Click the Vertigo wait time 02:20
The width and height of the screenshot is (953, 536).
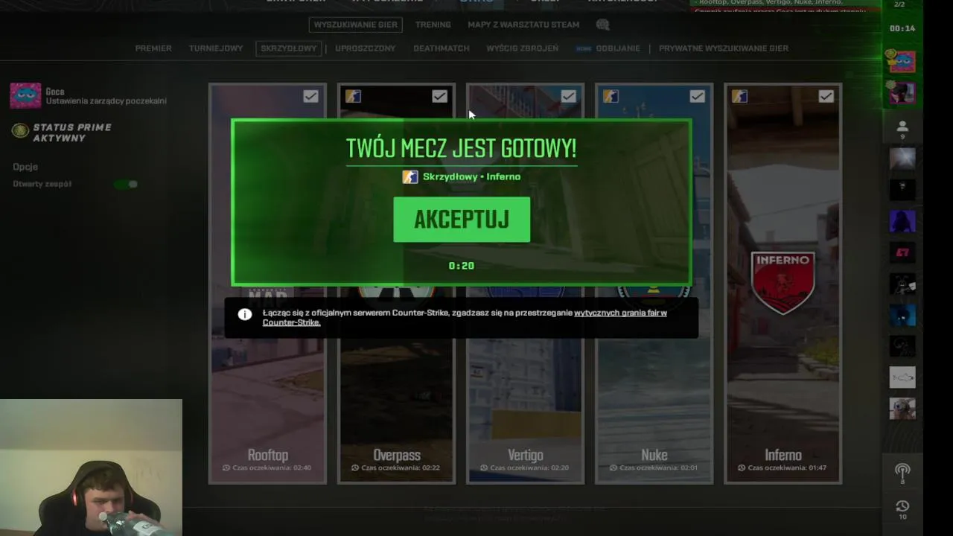coord(526,468)
